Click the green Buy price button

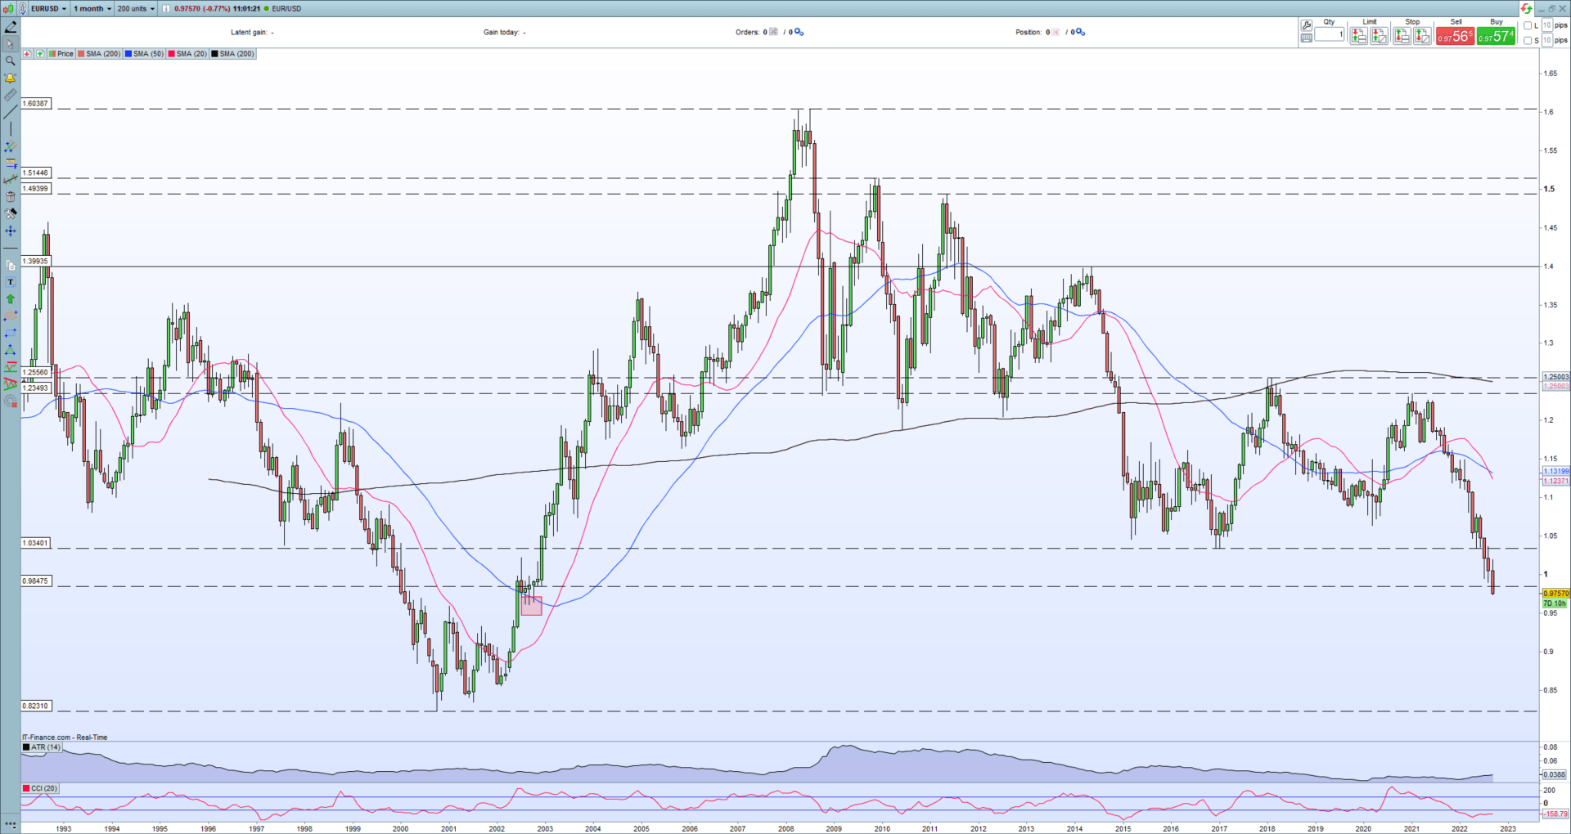(1496, 36)
